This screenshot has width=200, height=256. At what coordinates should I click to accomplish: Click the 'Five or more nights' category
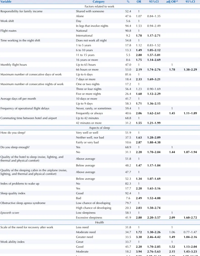(x=88, y=94)
